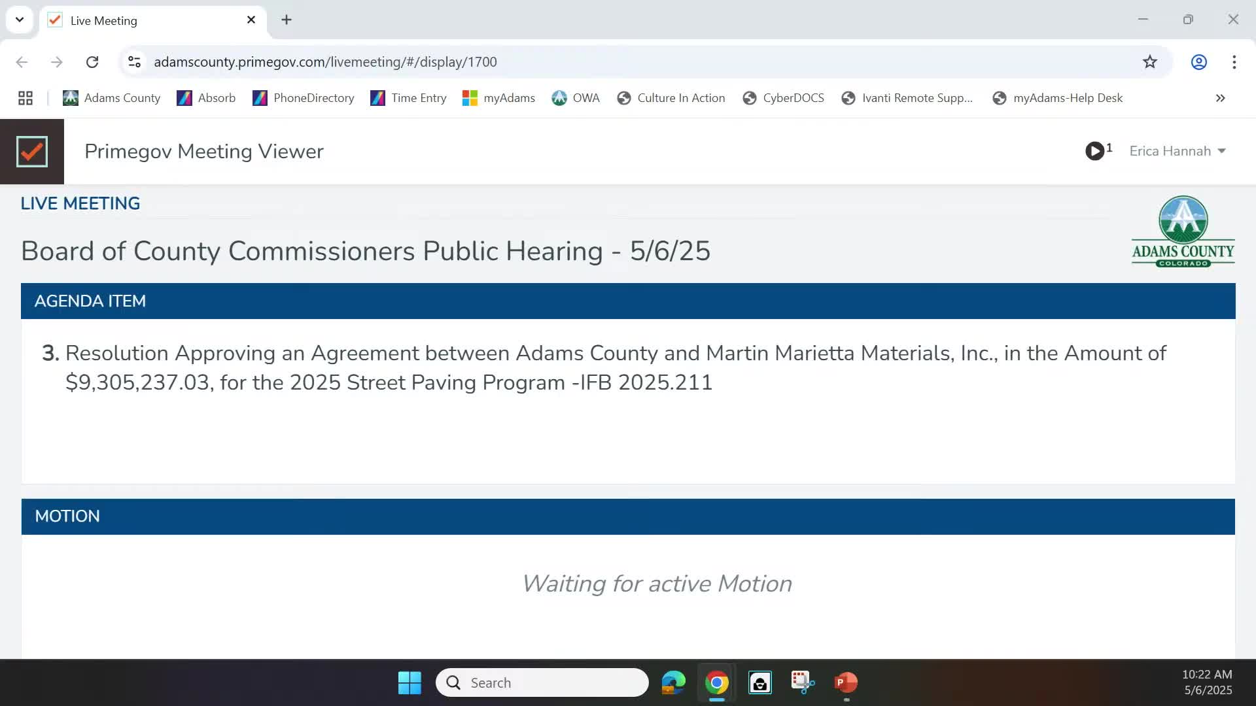Reload the Live Meeting page
The width and height of the screenshot is (1256, 706).
tap(92, 62)
